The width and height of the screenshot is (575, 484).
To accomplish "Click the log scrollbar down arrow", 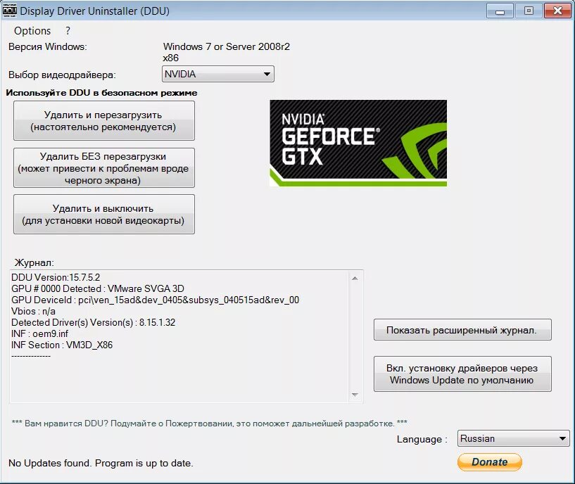I will (355, 395).
